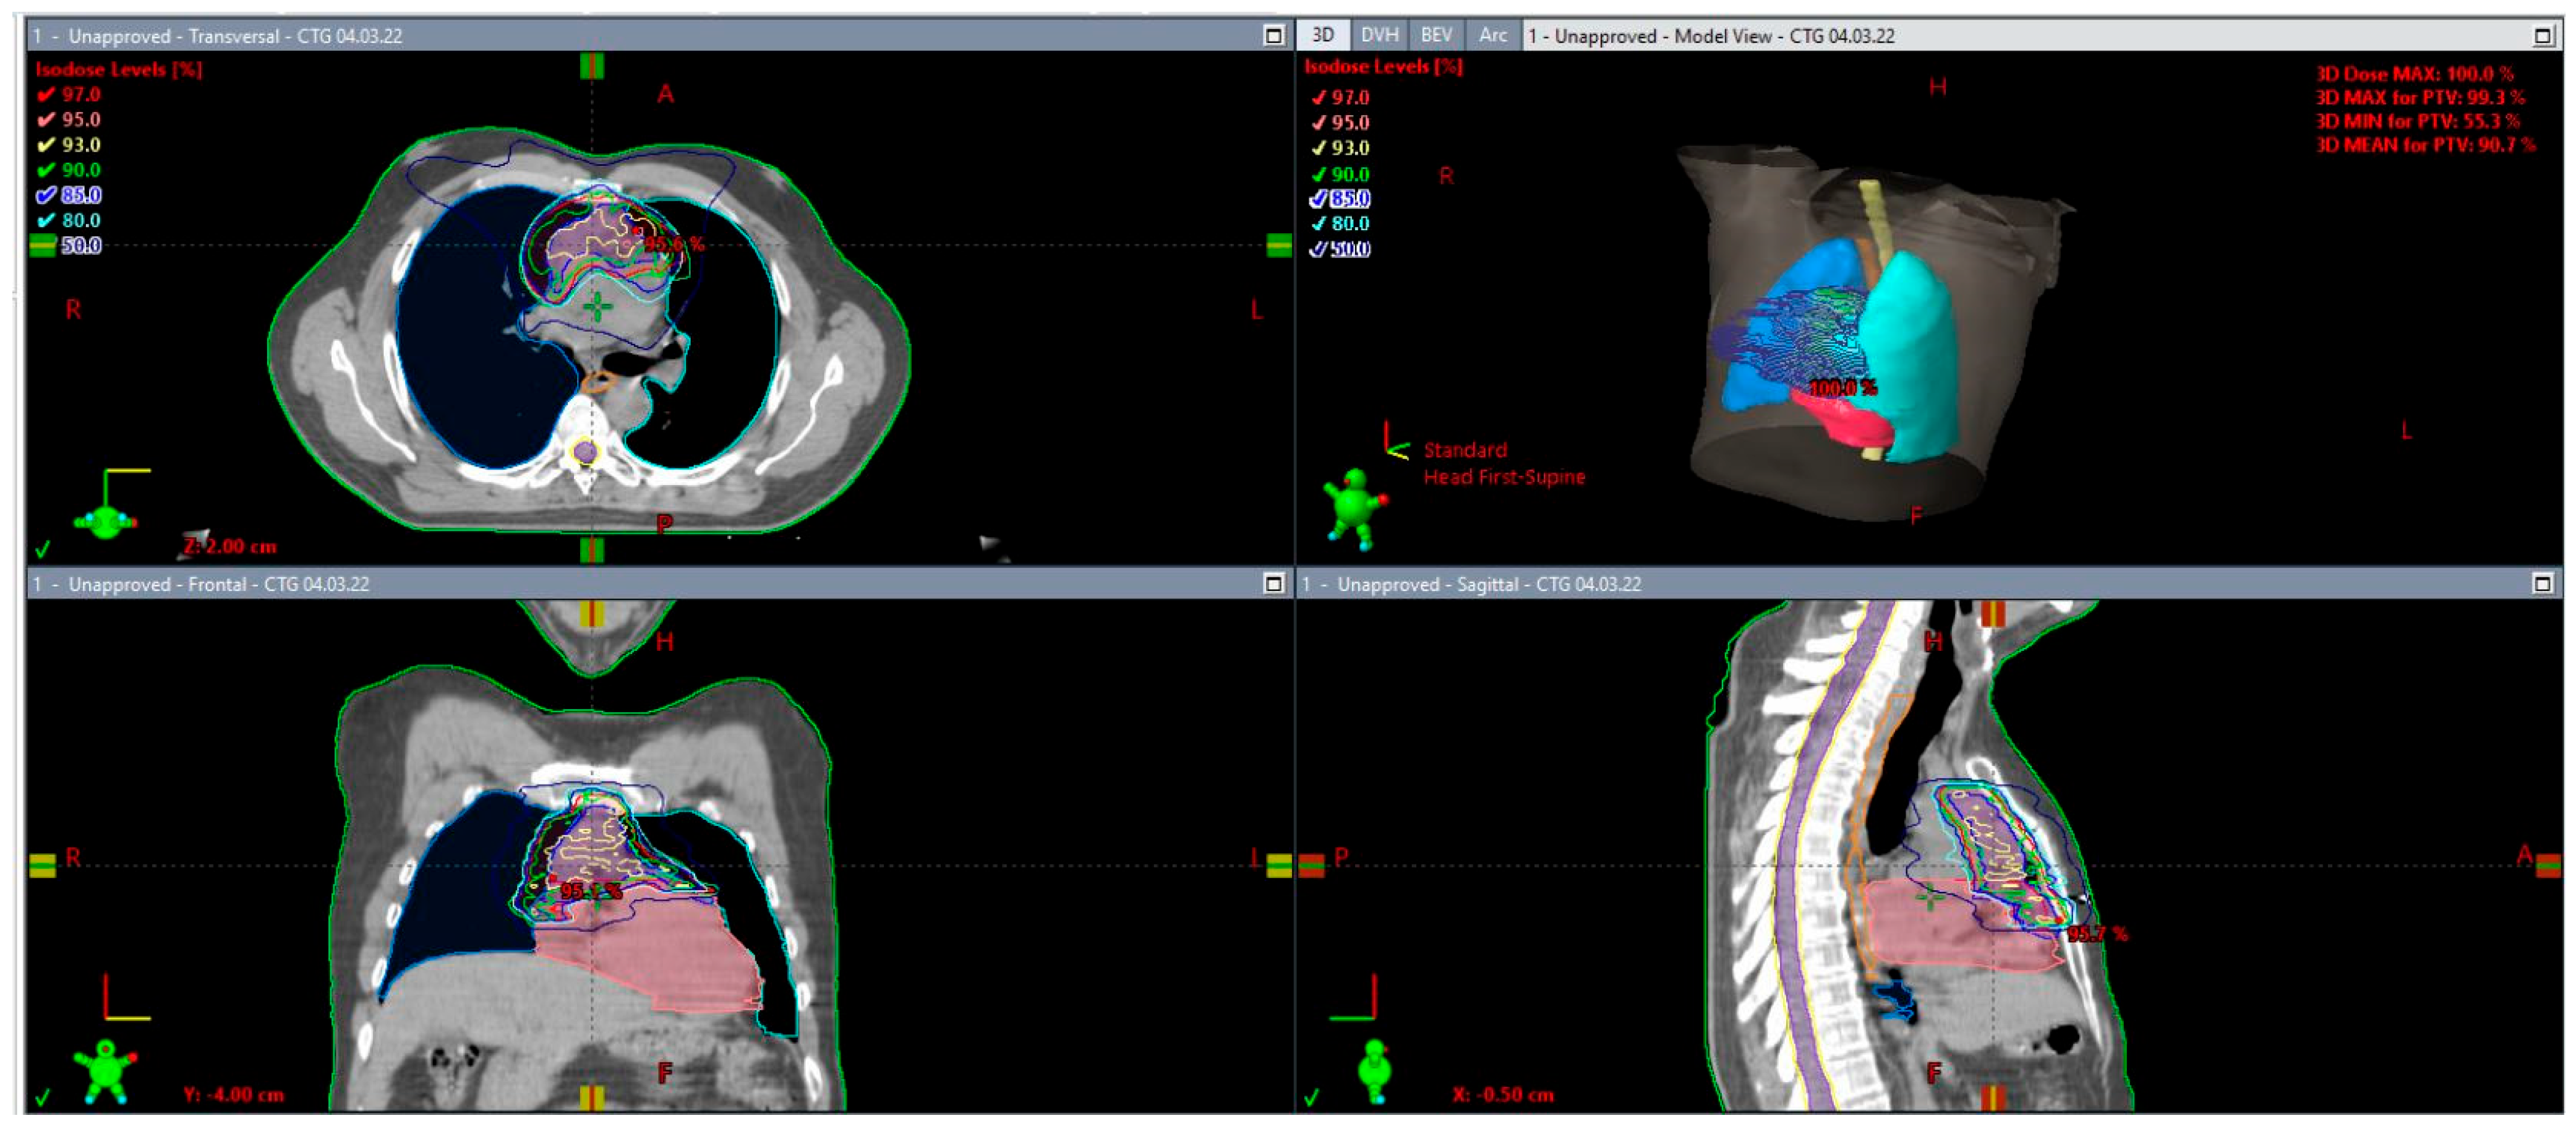
Task: Click the orientation figure in the Sagittal view
Action: pyautogui.click(x=1375, y=1070)
